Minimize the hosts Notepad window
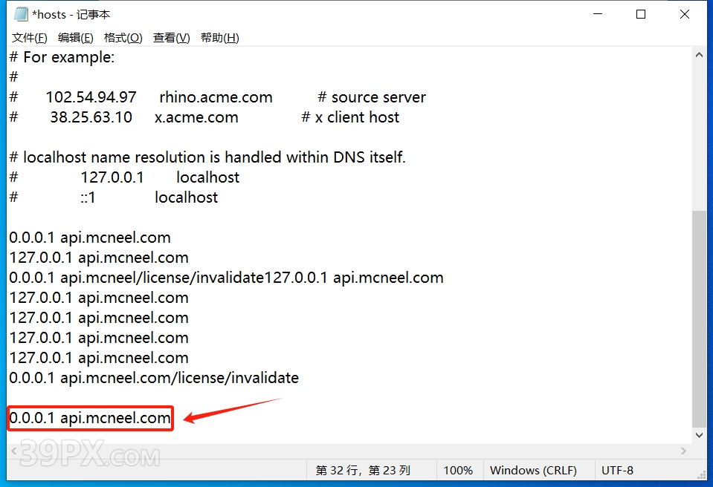Screen dimensions: 713x487 598,14
